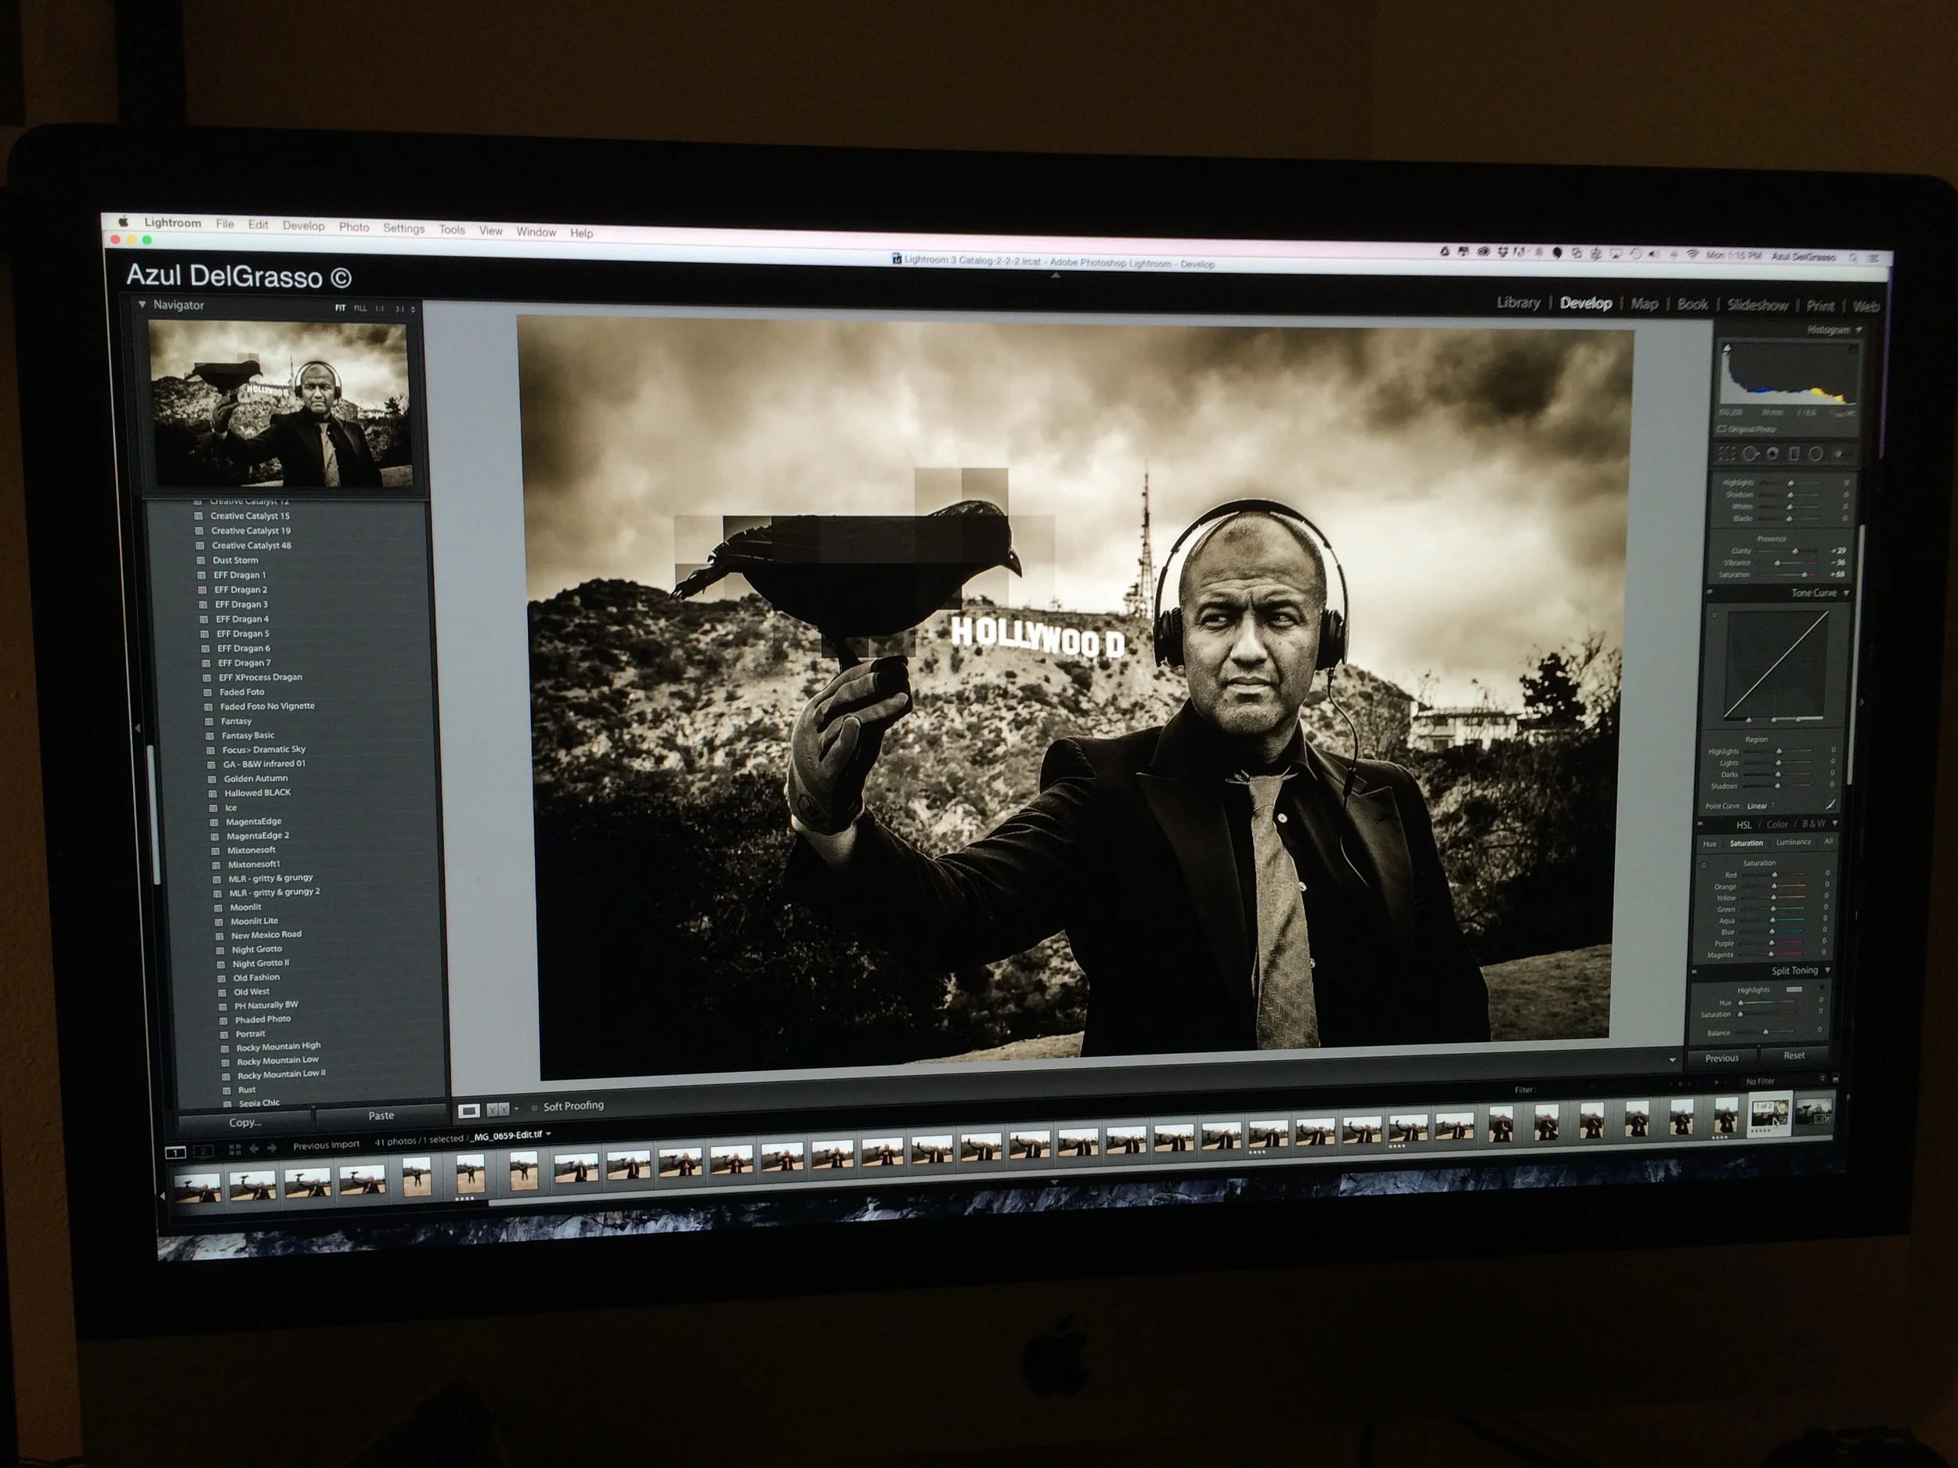This screenshot has height=1468, width=1958.
Task: Select the Spot Removal tool
Action: tap(1750, 454)
